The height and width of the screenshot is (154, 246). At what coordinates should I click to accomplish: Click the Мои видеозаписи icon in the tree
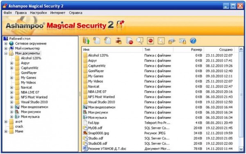point(17,107)
